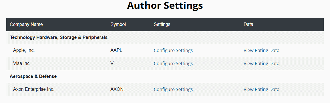Click the V symbol cell
The image size is (330, 103).
point(112,63)
